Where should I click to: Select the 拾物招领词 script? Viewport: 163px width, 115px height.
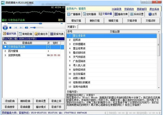(x=112, y=70)
